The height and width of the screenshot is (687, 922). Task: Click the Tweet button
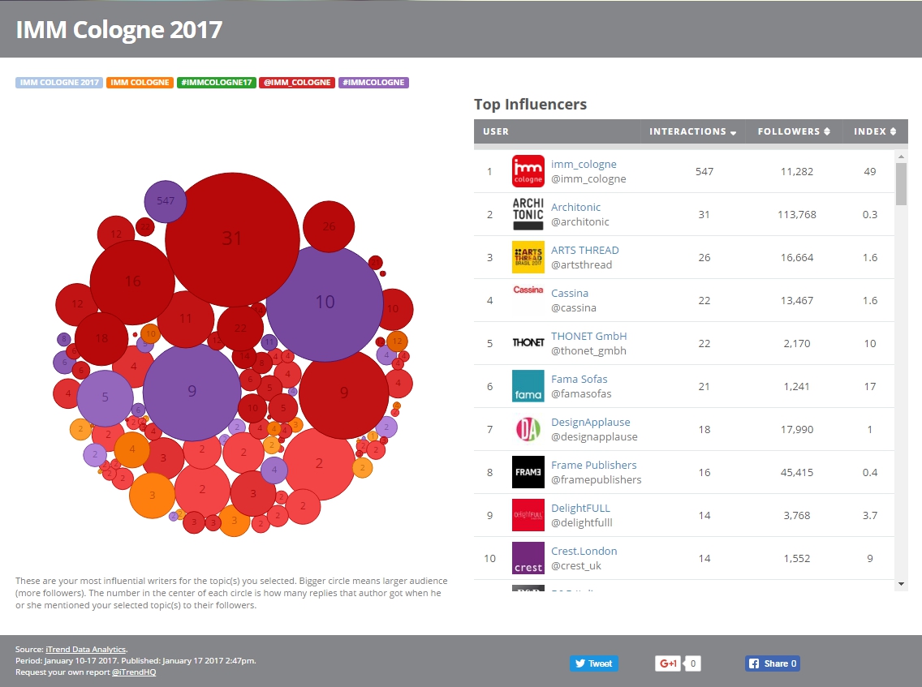[593, 663]
